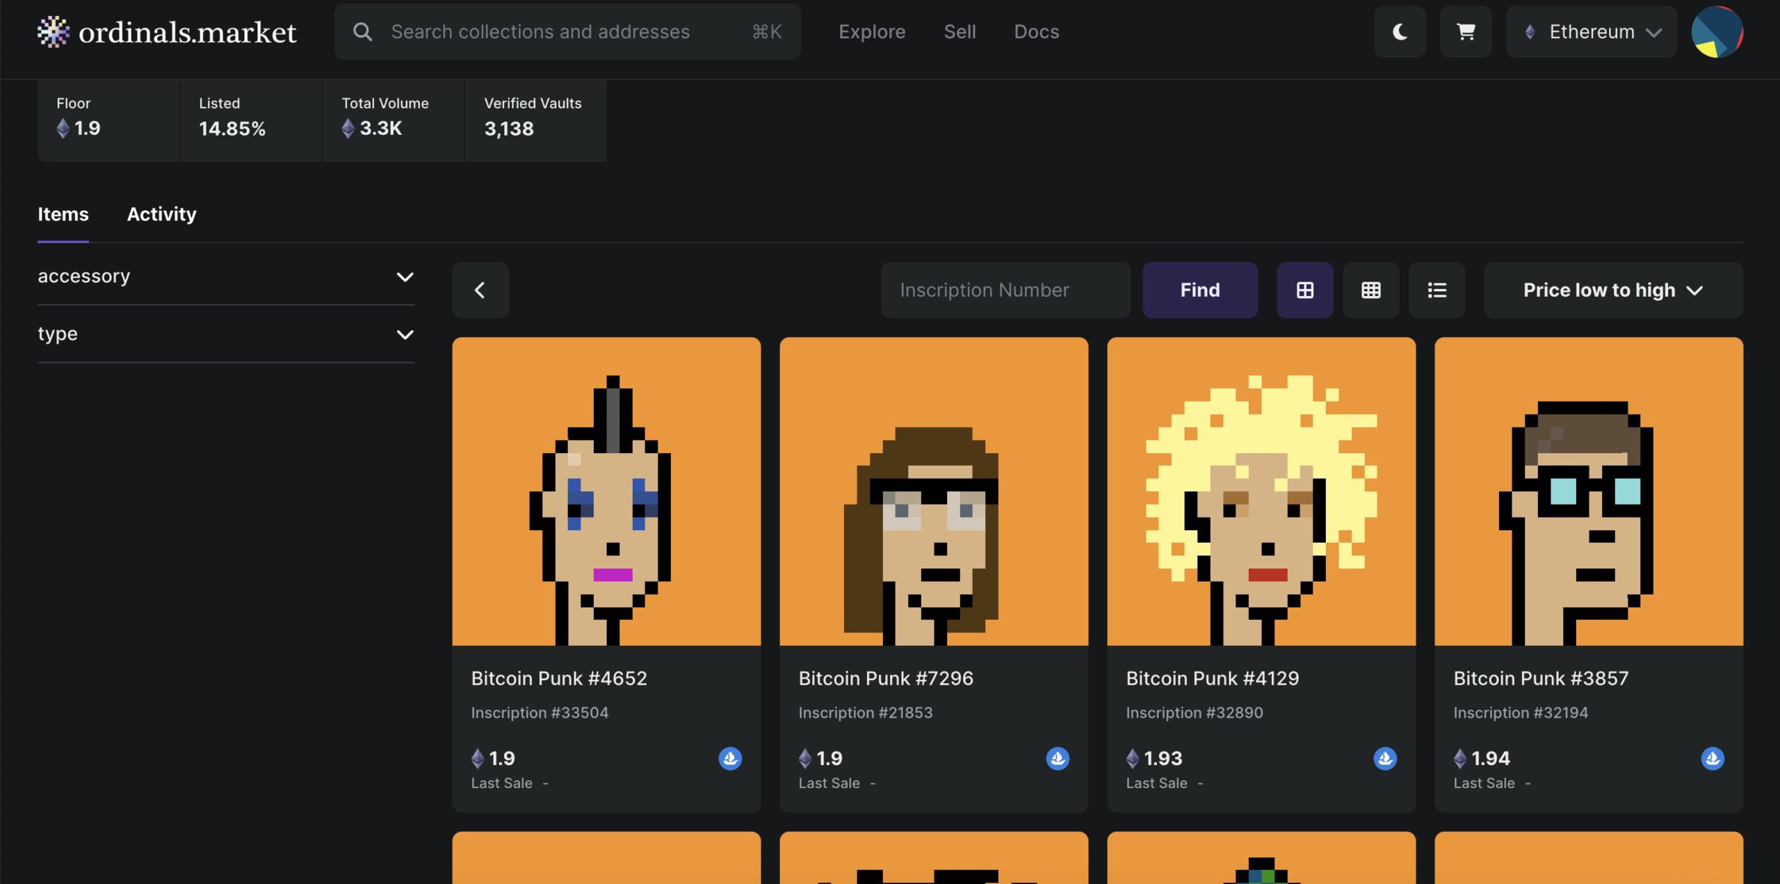
Task: Click the Find button
Action: coord(1200,290)
